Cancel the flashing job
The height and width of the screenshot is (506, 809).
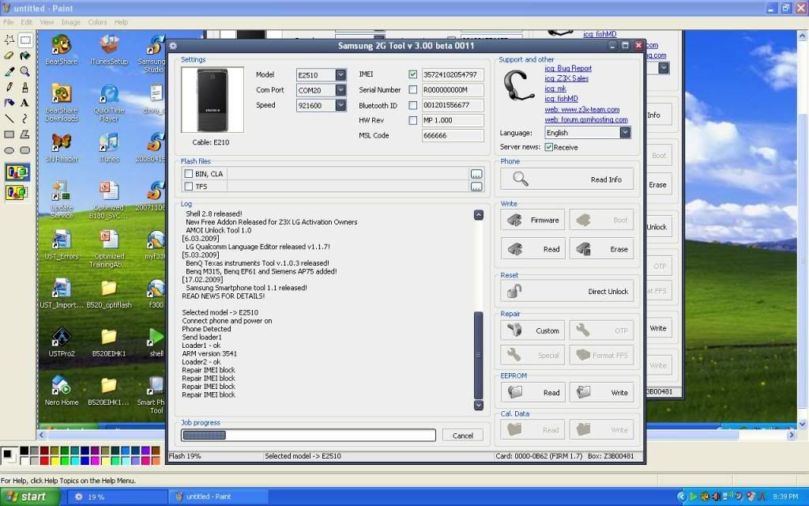[x=463, y=436]
